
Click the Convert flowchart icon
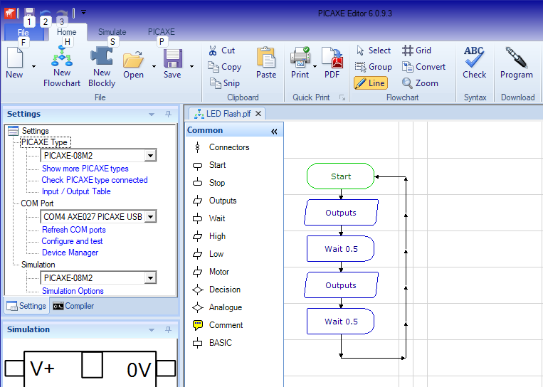[423, 67]
